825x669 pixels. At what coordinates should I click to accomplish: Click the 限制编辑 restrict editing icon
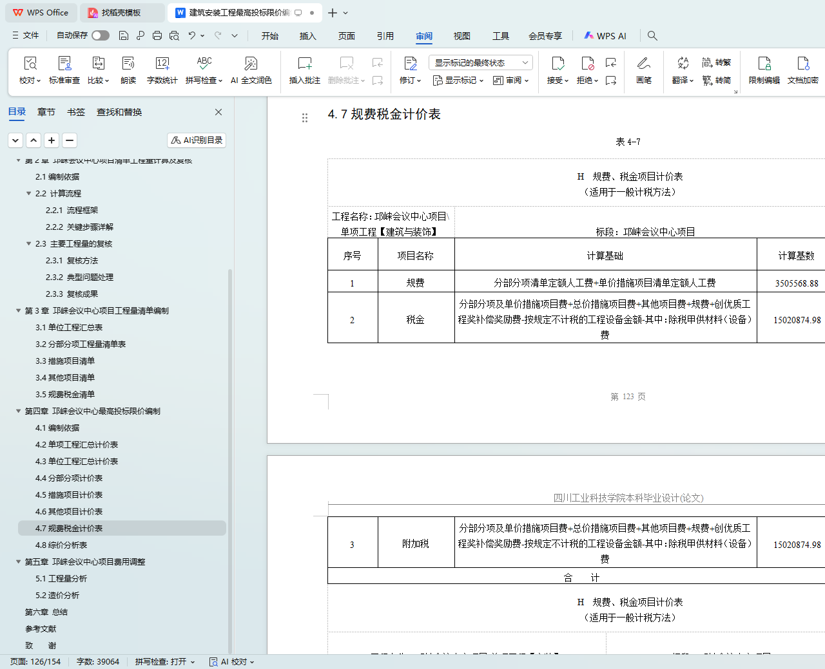click(x=764, y=64)
